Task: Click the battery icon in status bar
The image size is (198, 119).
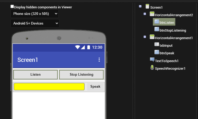Action: 89,47
